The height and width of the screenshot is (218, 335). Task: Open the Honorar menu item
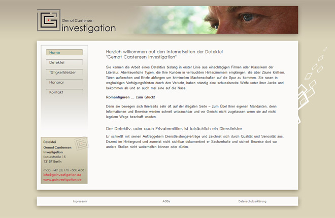pyautogui.click(x=64, y=82)
